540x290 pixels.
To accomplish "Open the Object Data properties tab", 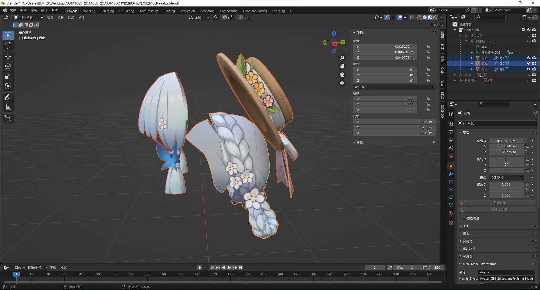I will click(451, 205).
